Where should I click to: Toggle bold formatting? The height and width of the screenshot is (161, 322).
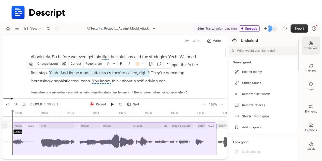pos(121,64)
